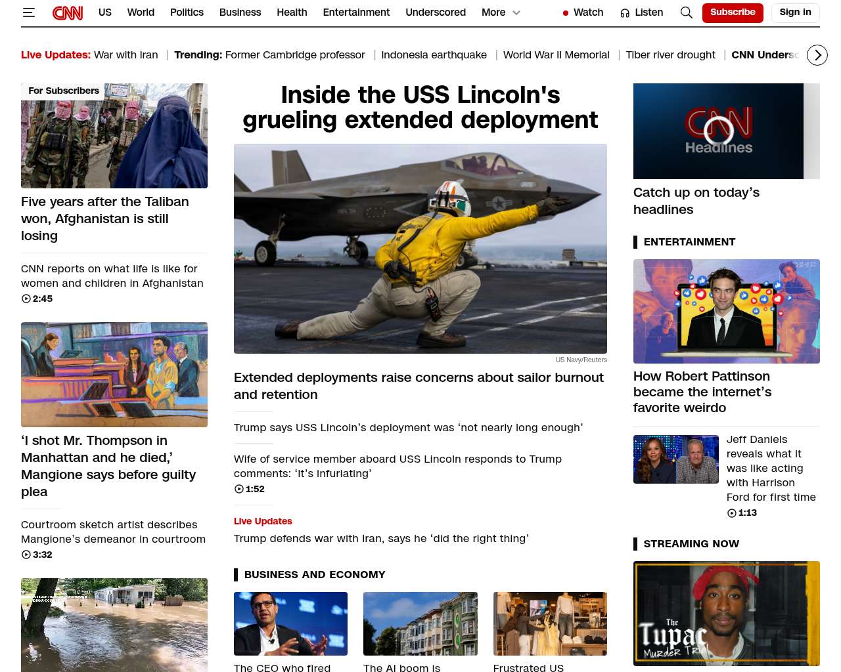The image size is (841, 672).
Task: Play the 3:32 courtroom sketch video
Action: pyautogui.click(x=37, y=555)
